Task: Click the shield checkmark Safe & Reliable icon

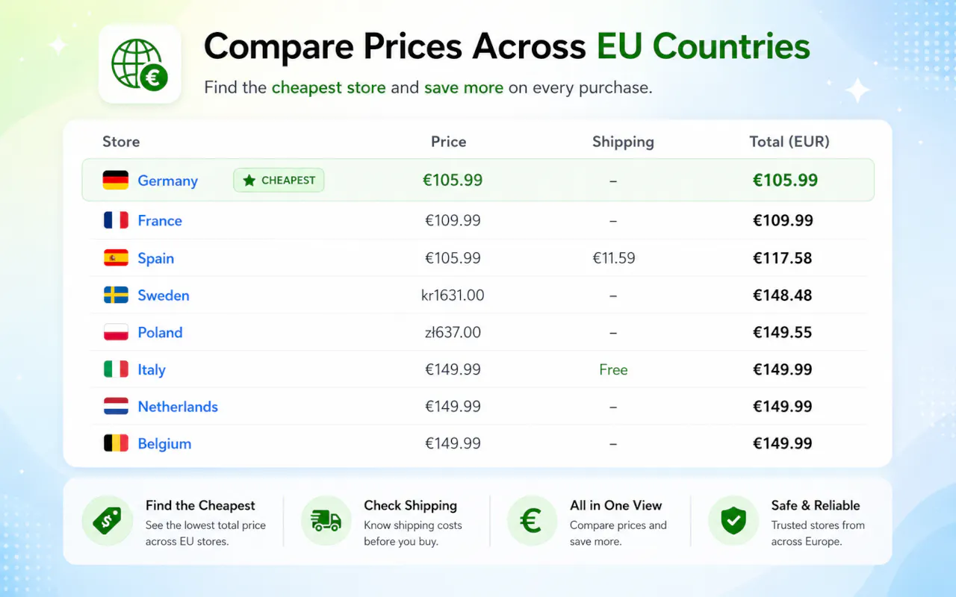Action: point(733,521)
